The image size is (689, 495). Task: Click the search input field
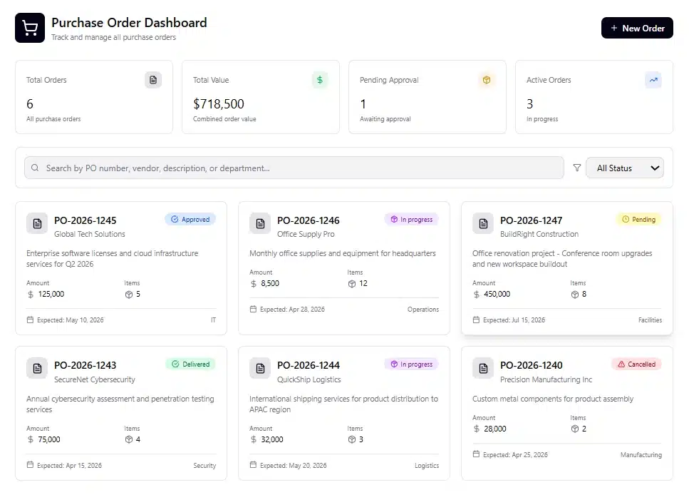(285, 168)
